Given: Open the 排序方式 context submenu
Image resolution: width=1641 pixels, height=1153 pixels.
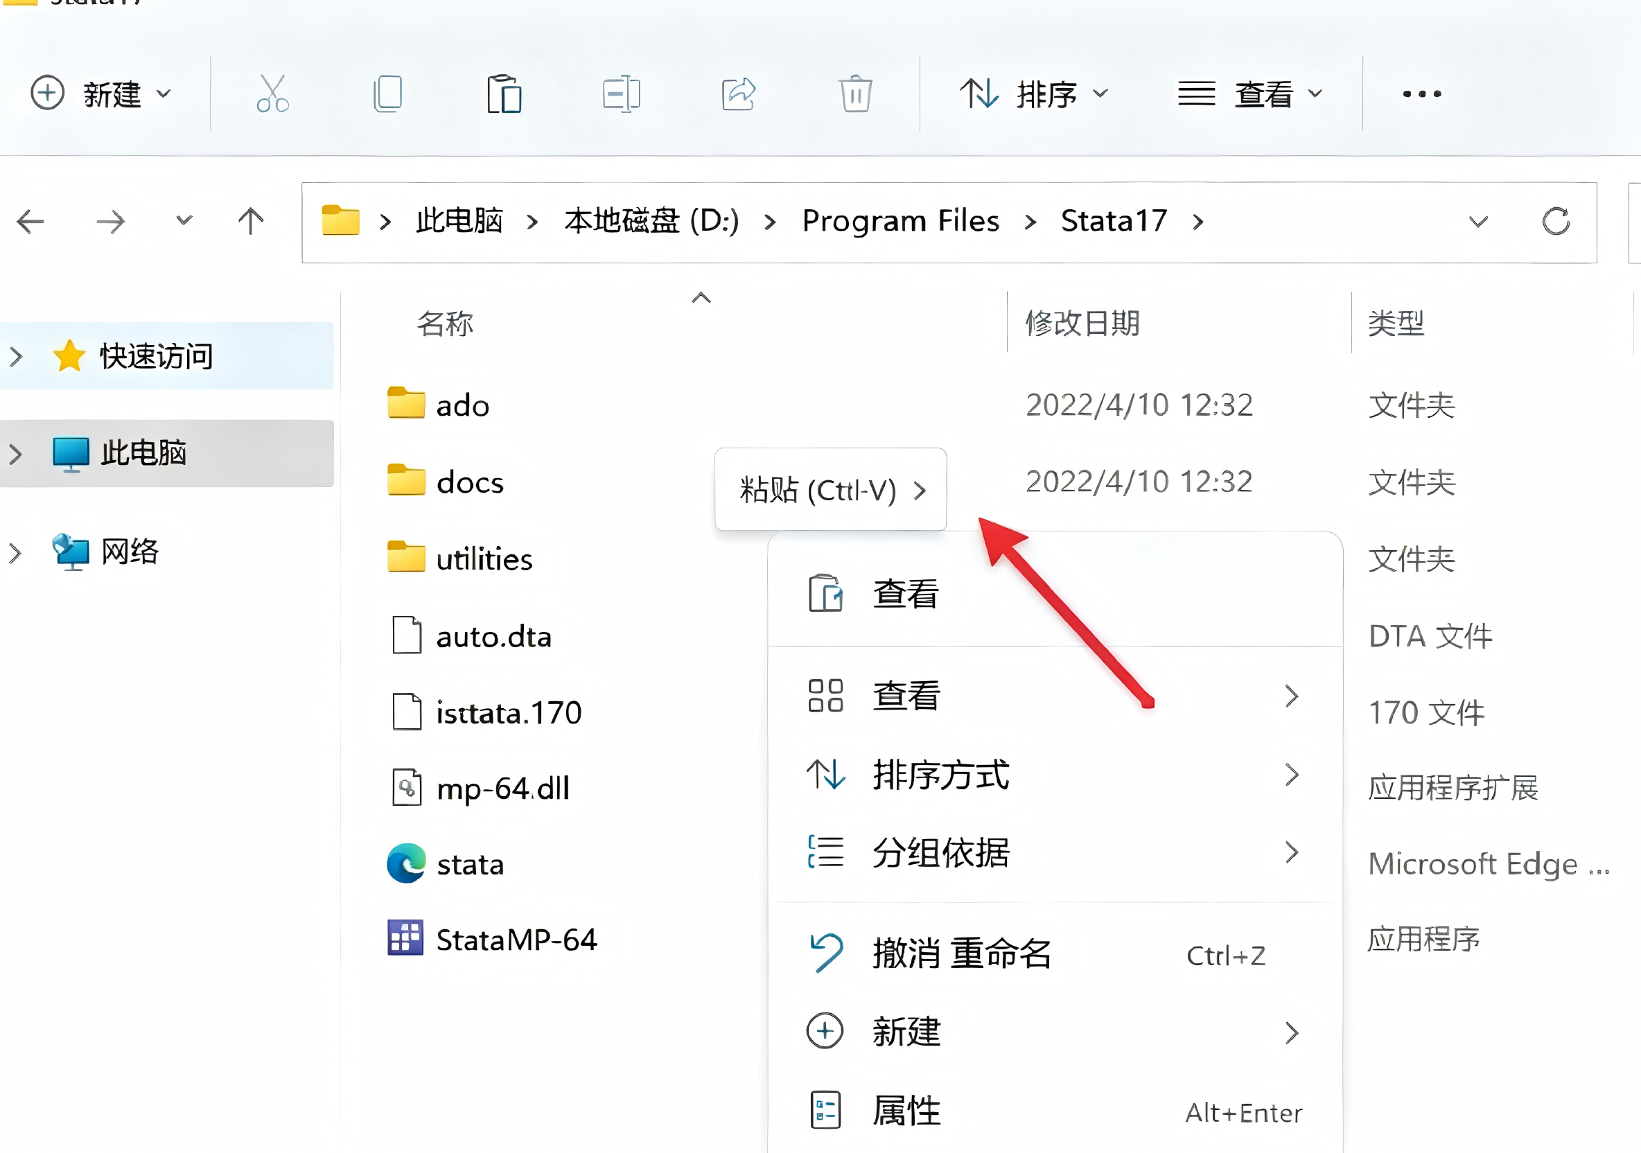Looking at the screenshot, I should [1055, 775].
